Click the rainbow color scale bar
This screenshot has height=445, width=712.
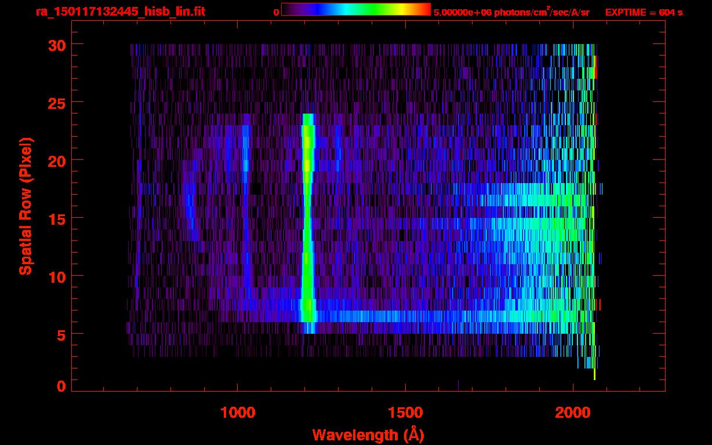pyautogui.click(x=355, y=10)
